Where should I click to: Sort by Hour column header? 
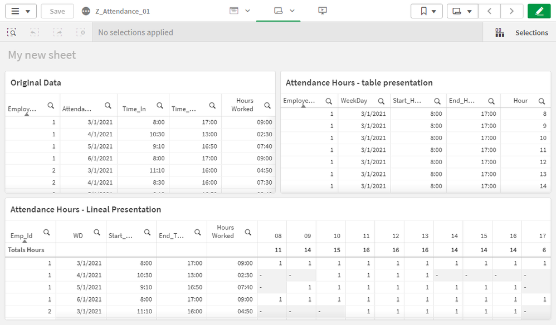(x=520, y=101)
